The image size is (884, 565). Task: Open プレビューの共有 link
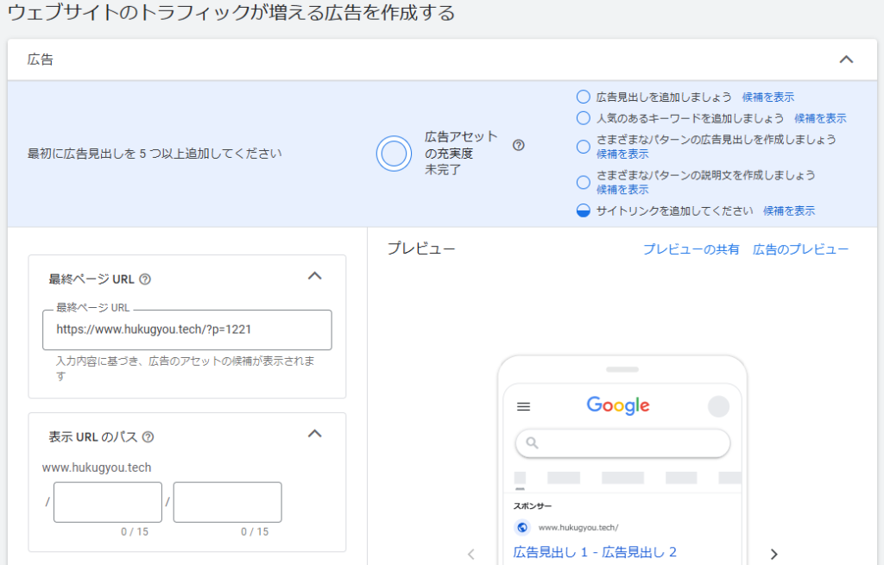coord(691,249)
